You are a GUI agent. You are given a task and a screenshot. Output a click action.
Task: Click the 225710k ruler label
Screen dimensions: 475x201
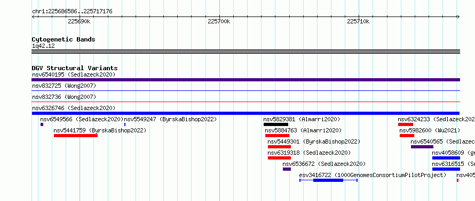(358, 21)
